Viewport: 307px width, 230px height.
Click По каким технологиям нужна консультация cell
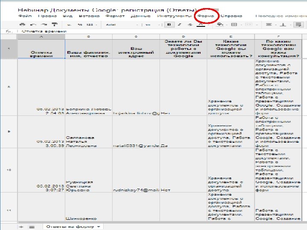tap(278, 49)
